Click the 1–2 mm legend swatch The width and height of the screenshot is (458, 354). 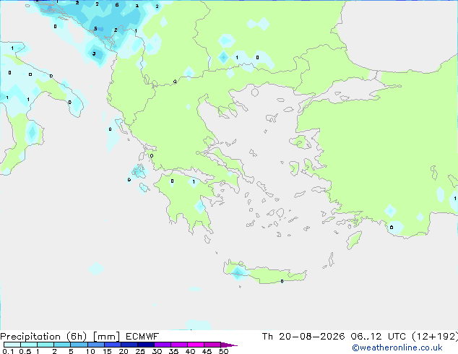click(x=46, y=345)
